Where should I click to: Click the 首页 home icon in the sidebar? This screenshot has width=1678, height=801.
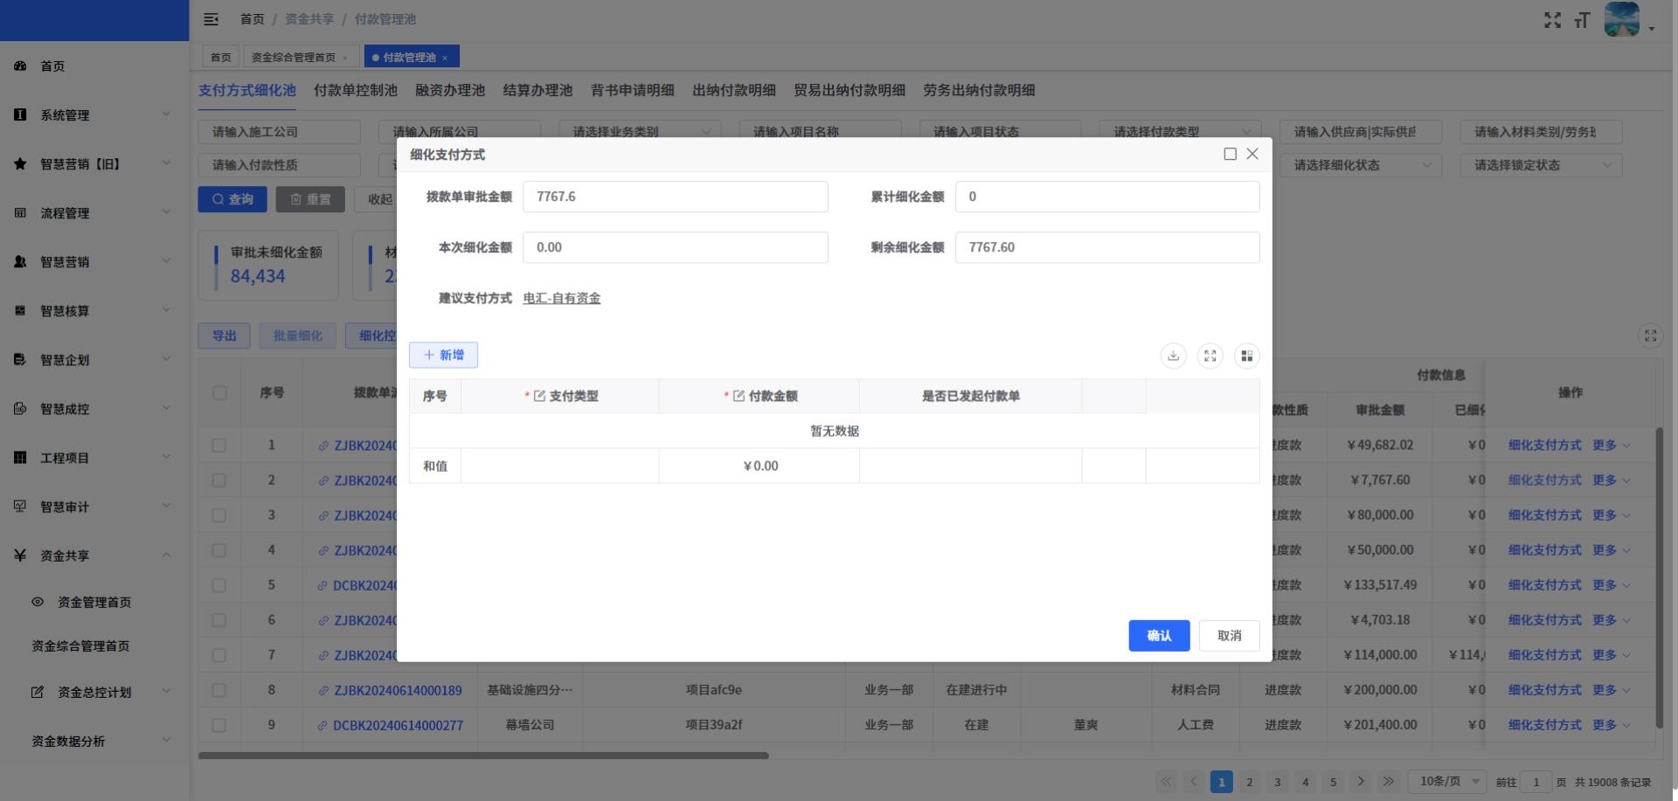coord(20,66)
